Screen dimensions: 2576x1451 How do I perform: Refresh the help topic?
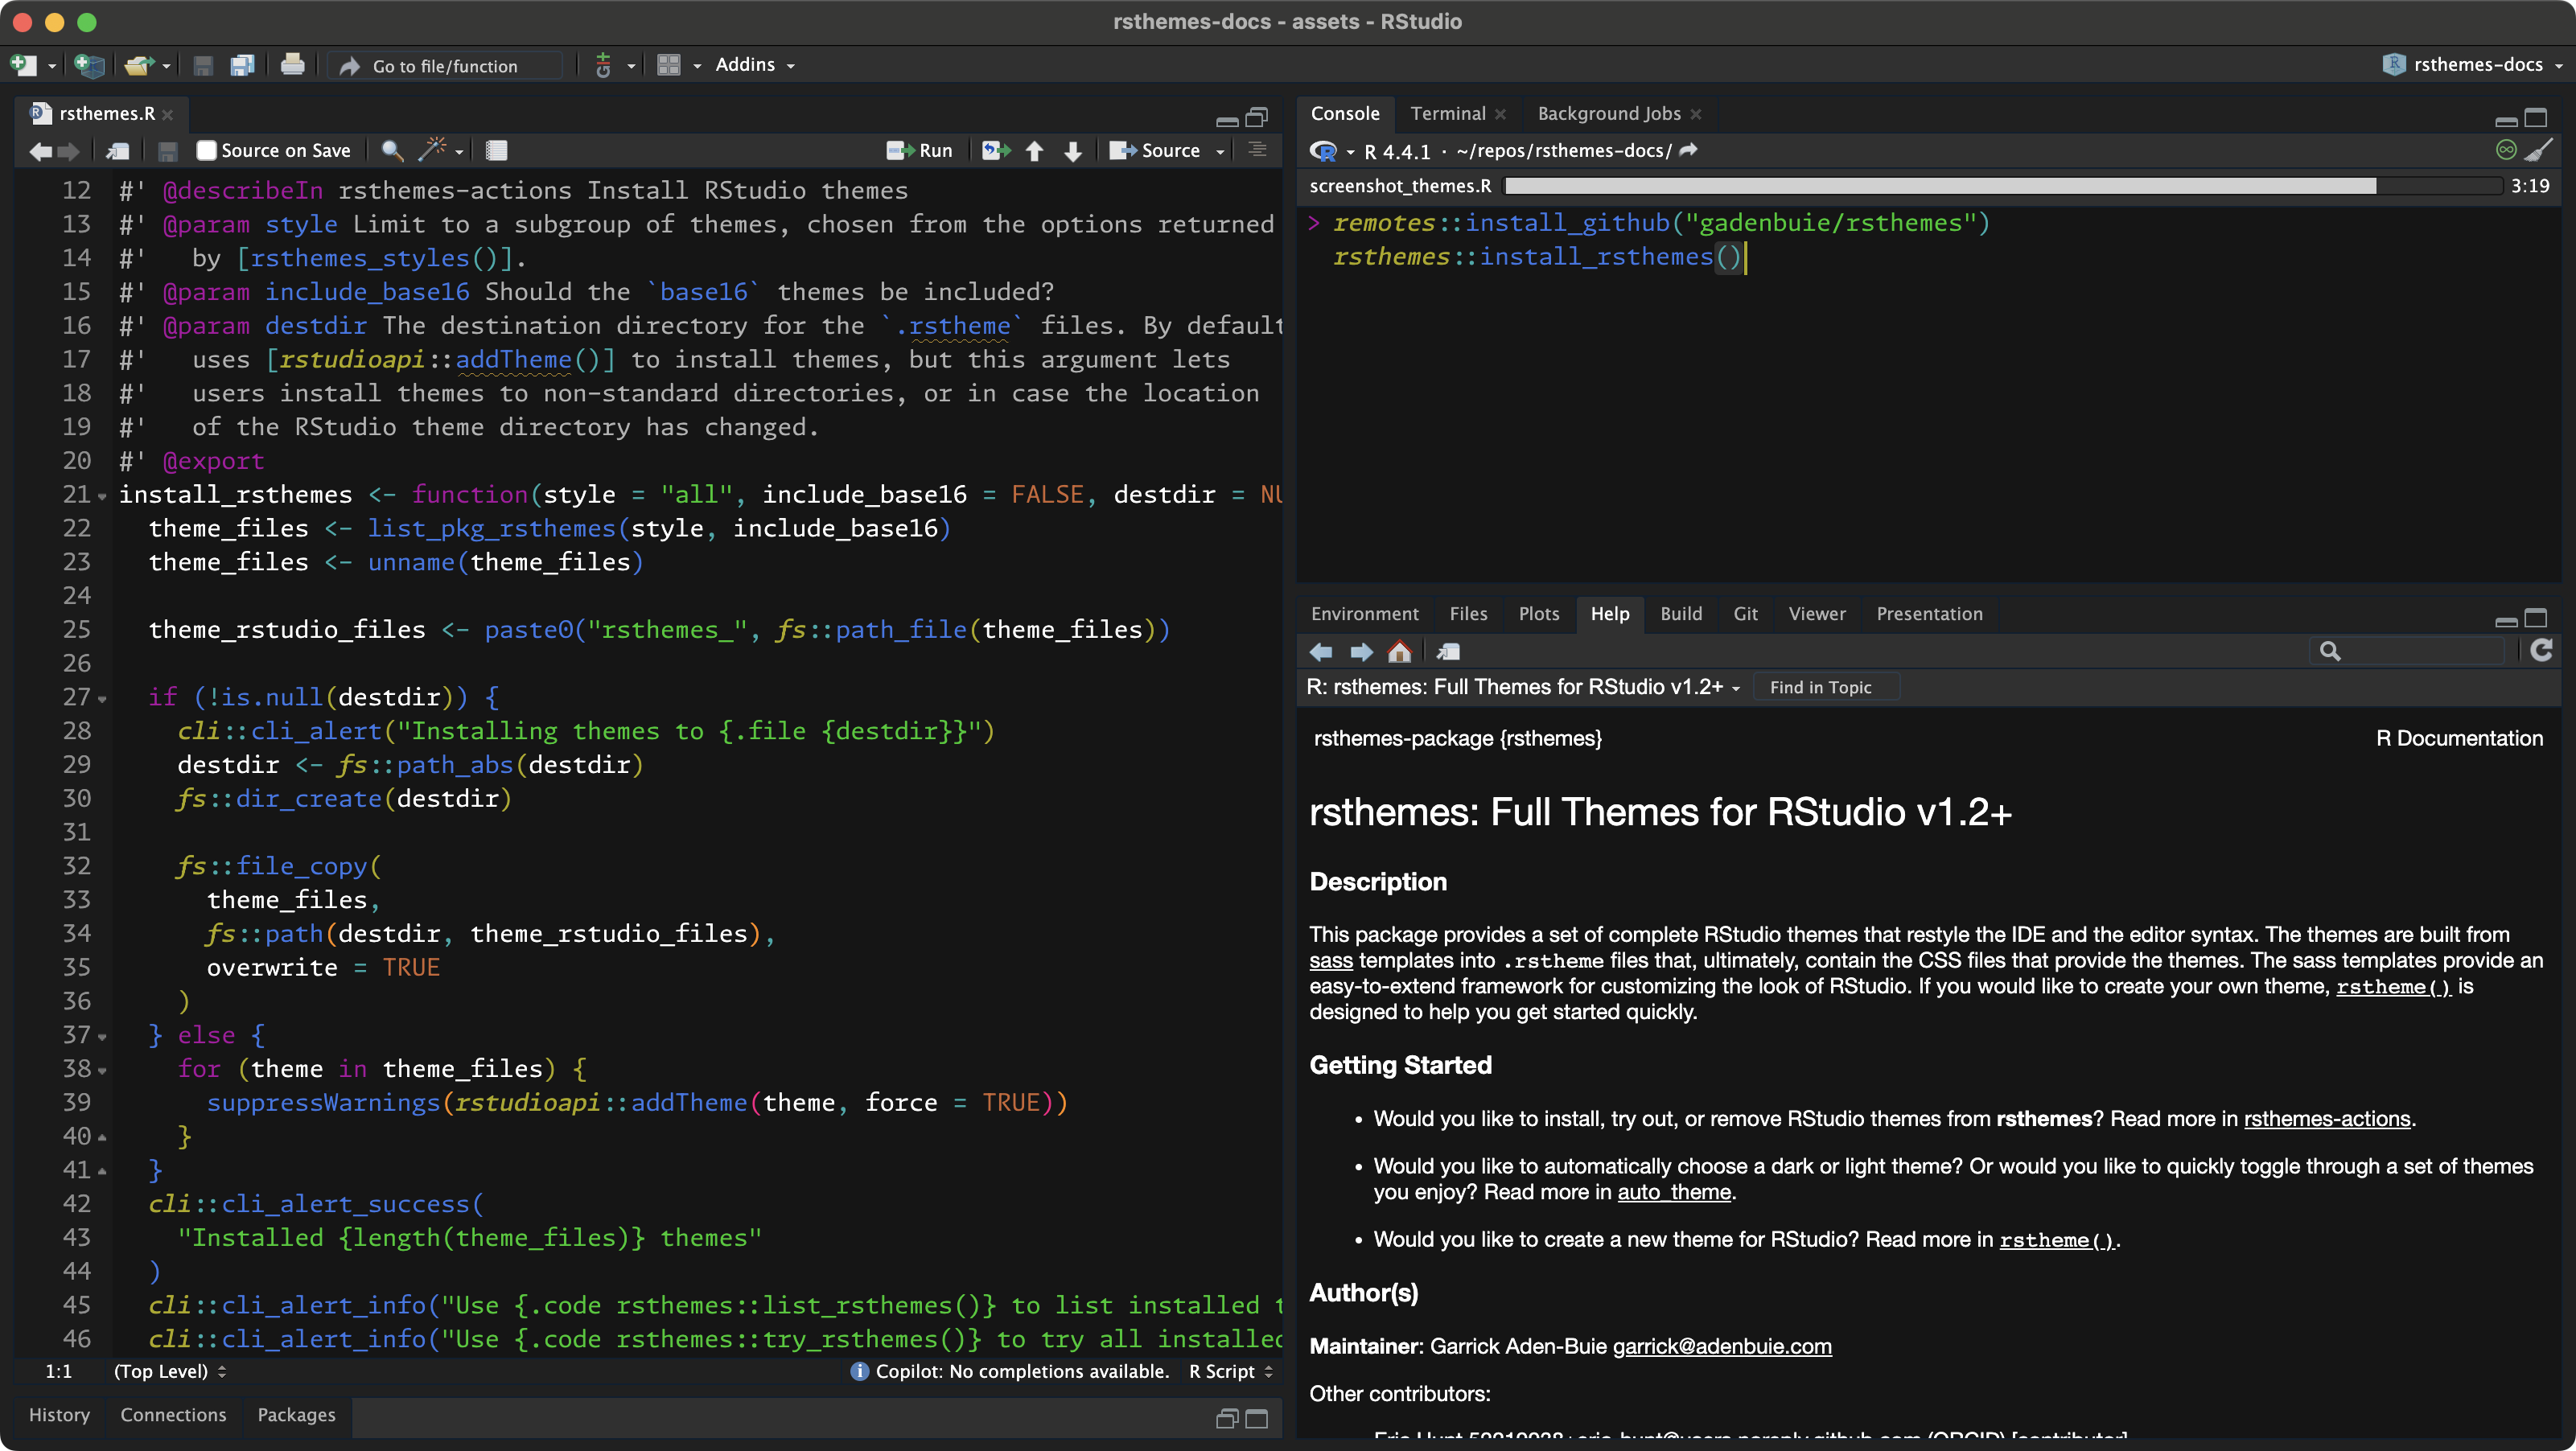2541,651
